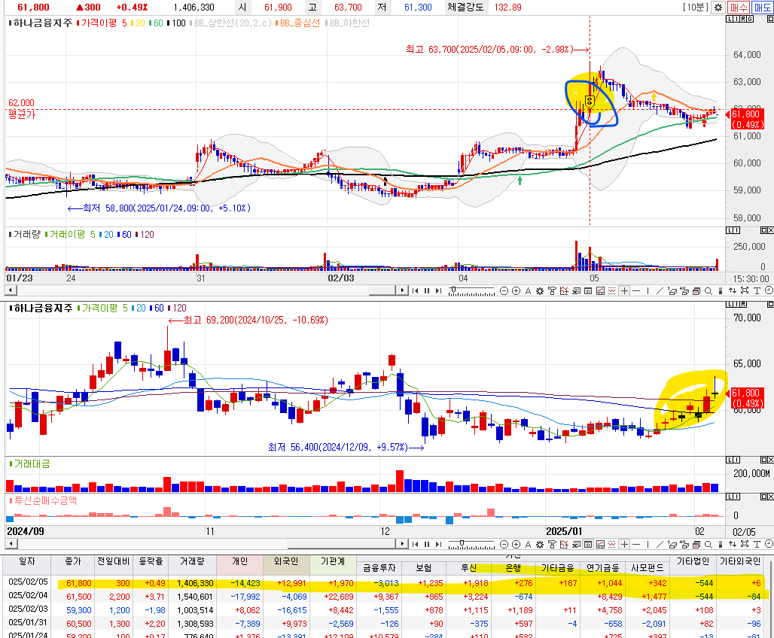Open the gear settings icon in lower chart toolbar
Image resolution: width=774 pixels, height=638 pixels.
[x=540, y=544]
